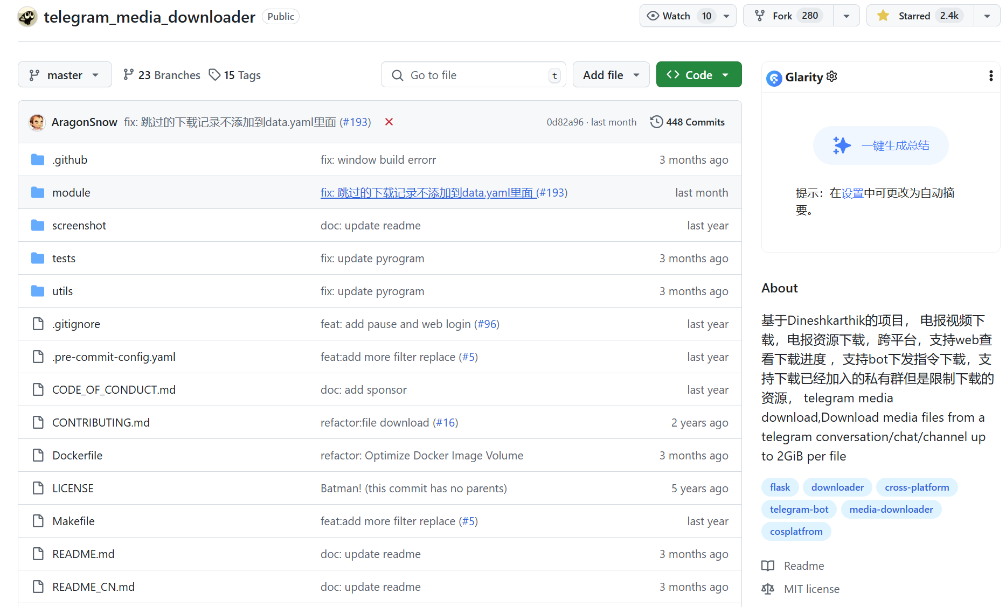Open #193 link in the module commit message
Image resolution: width=1006 pixels, height=607 pixels.
point(552,192)
